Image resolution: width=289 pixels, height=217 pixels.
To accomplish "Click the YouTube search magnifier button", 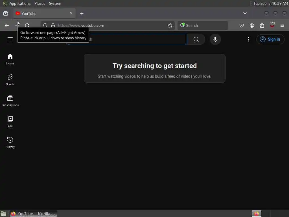I will (196, 39).
